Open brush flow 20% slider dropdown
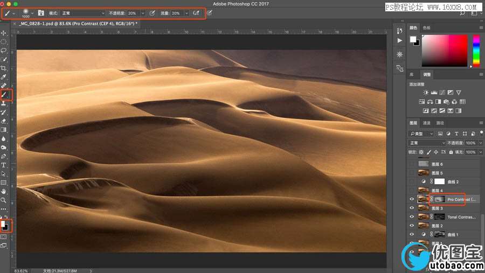The height and width of the screenshot is (273, 485). tap(186, 13)
